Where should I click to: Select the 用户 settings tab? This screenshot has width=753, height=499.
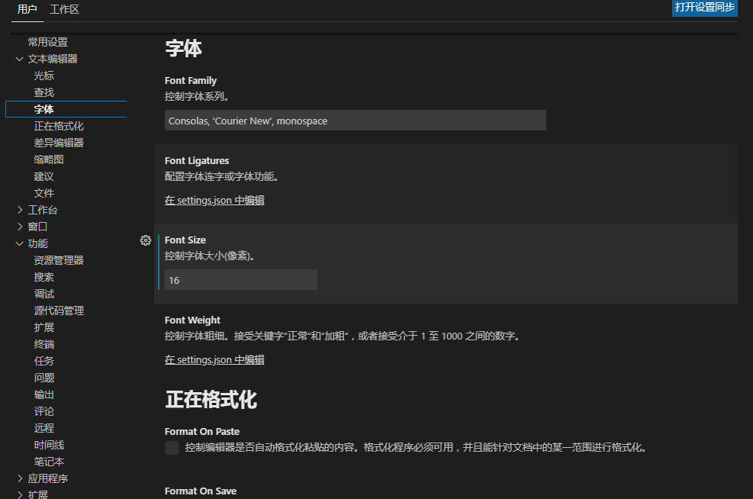coord(27,10)
